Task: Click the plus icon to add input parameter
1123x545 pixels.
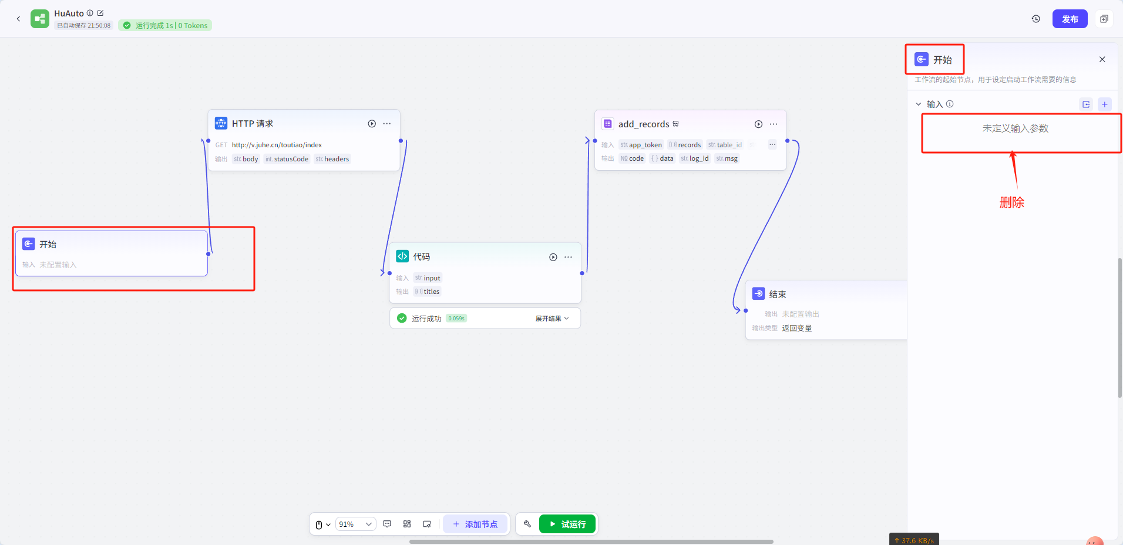Action: (1104, 104)
